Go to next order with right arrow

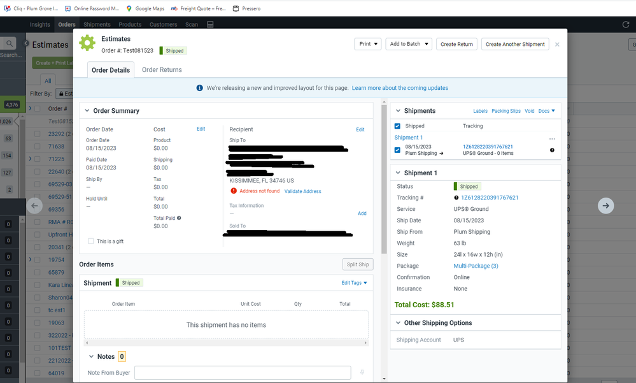click(605, 205)
